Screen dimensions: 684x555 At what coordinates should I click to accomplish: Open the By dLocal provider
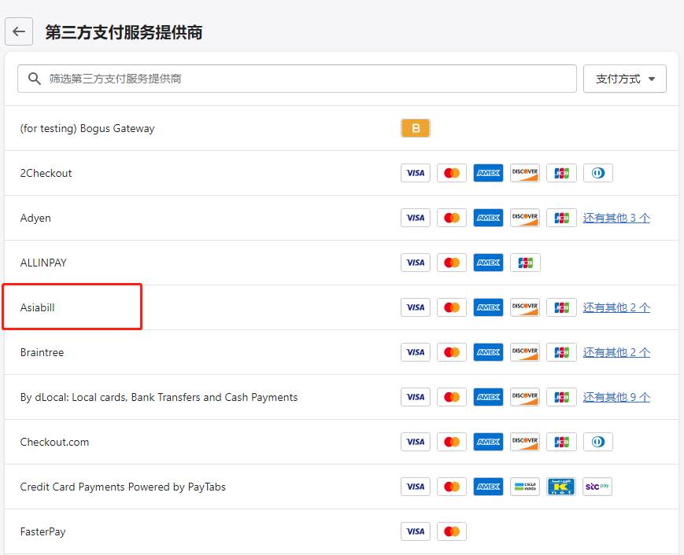click(159, 397)
